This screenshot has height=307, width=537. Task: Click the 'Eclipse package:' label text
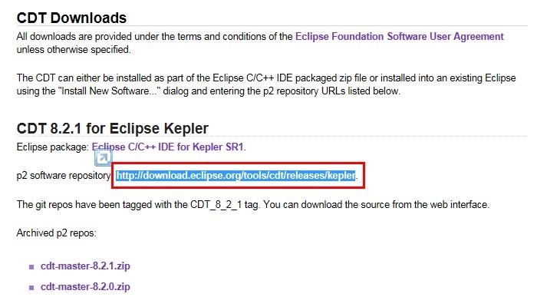(53, 147)
